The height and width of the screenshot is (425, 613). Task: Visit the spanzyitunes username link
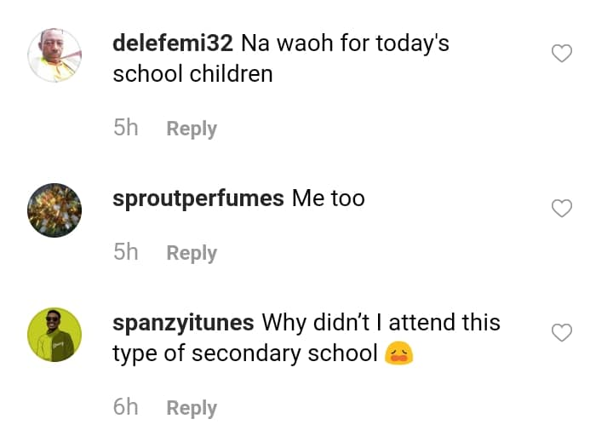[x=183, y=323]
